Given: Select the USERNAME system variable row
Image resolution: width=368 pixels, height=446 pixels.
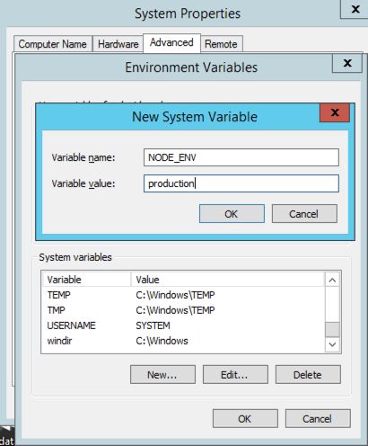Looking at the screenshot, I should [x=183, y=326].
